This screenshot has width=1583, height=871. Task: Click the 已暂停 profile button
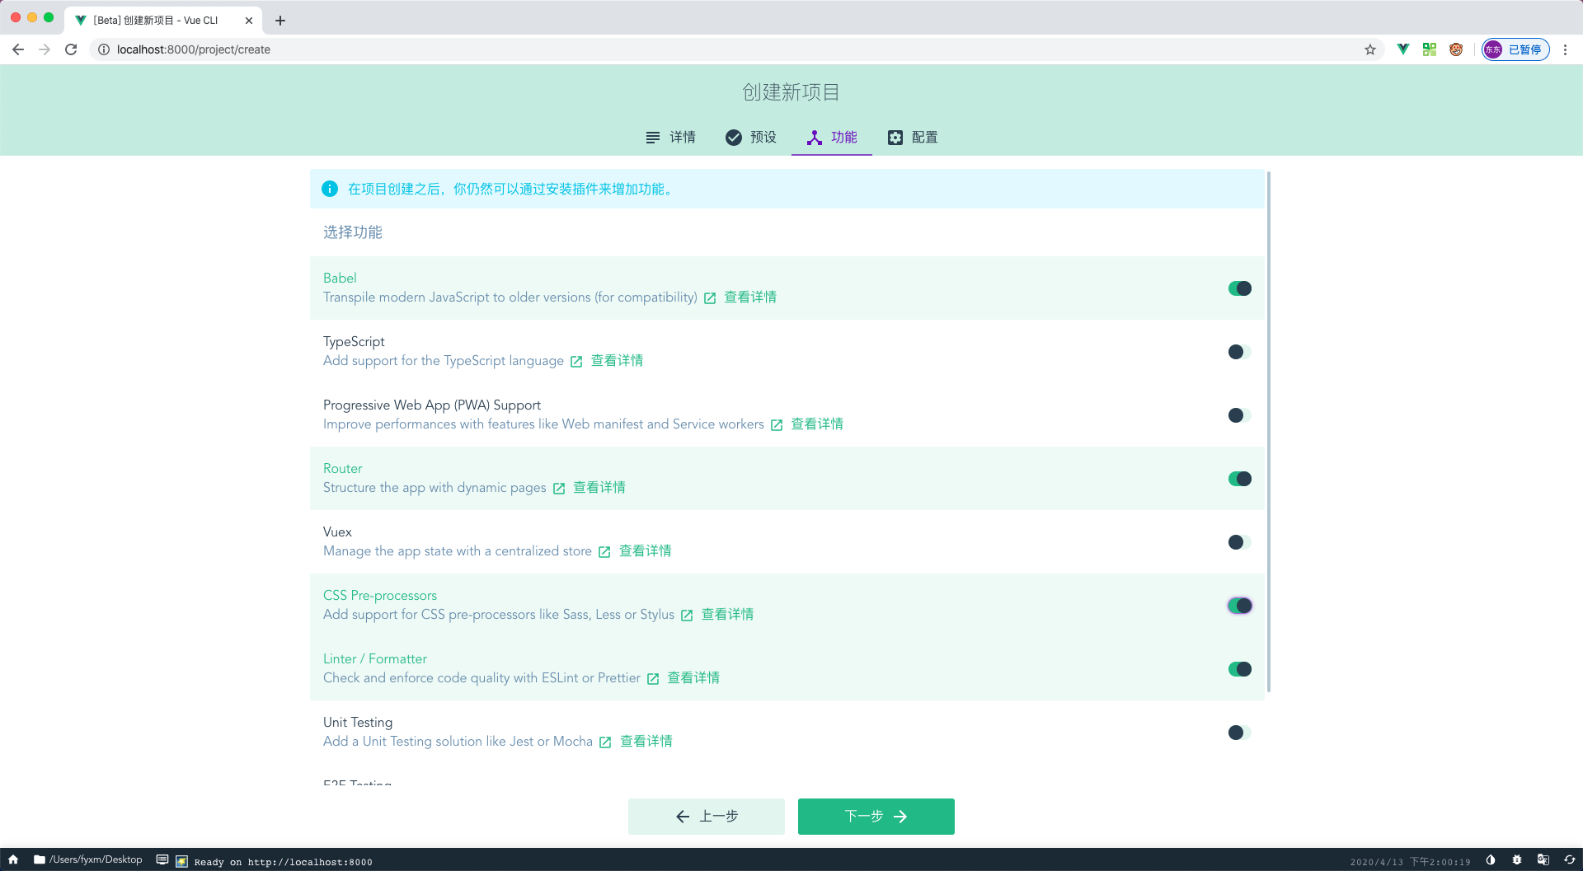[1515, 49]
